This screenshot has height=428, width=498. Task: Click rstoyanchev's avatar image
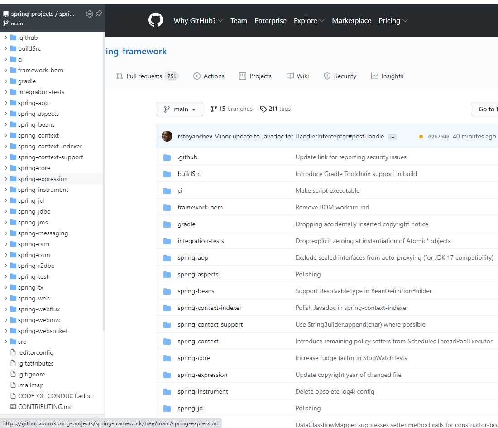pyautogui.click(x=167, y=136)
